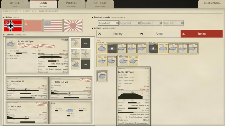The width and height of the screenshot is (225, 126).
Task: Open the Battle tab
Action: point(15,4)
